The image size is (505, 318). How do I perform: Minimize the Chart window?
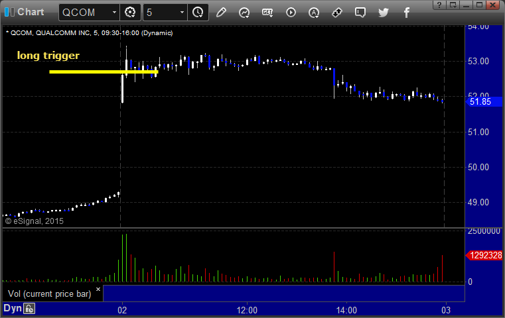(466, 5)
